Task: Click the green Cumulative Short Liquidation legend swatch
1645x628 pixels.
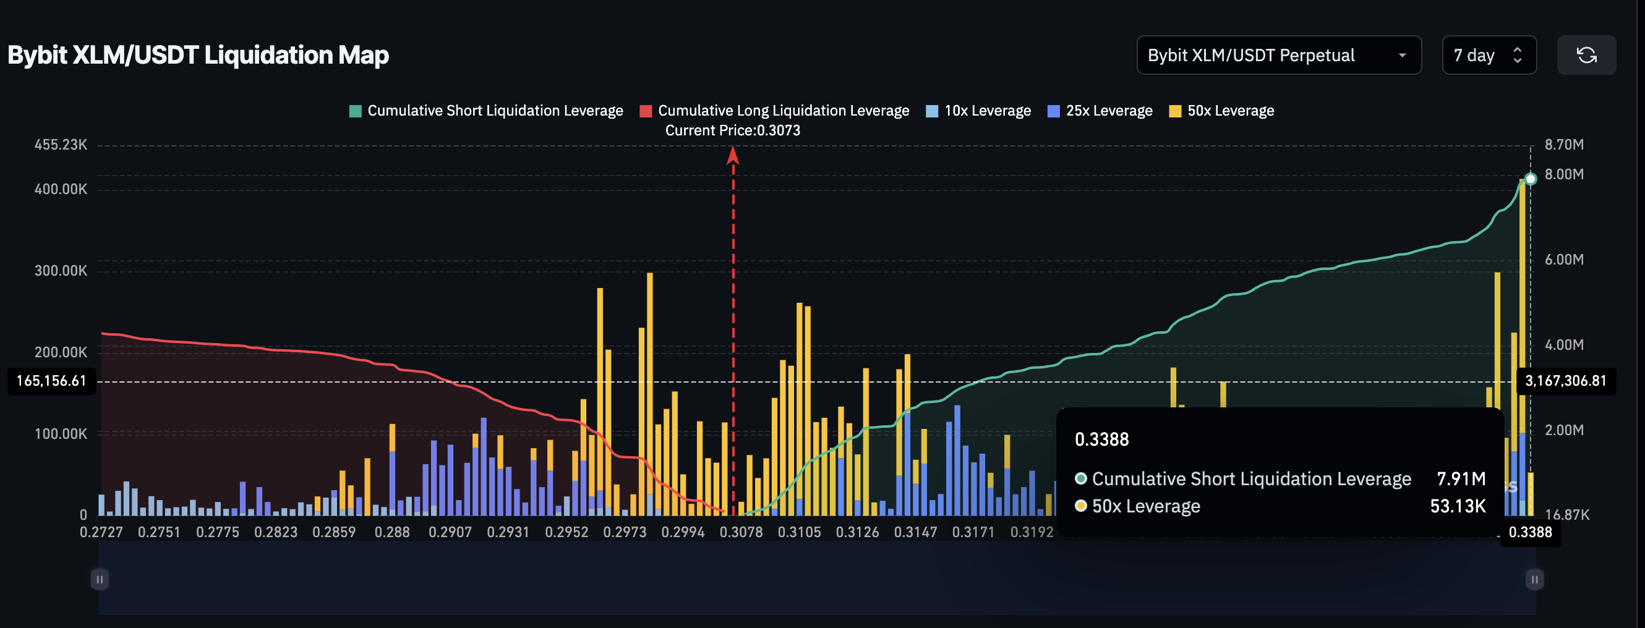Action: point(355,111)
